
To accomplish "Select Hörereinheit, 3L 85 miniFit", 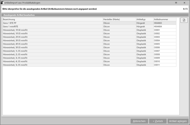I will point(89,58).
